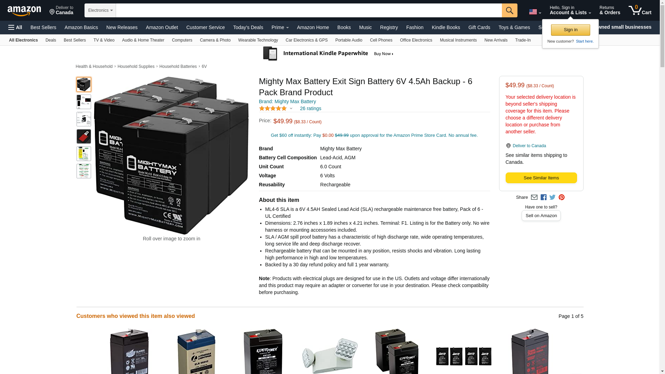Share product on Pinterest icon
This screenshot has height=374, width=665.
coord(561,197)
